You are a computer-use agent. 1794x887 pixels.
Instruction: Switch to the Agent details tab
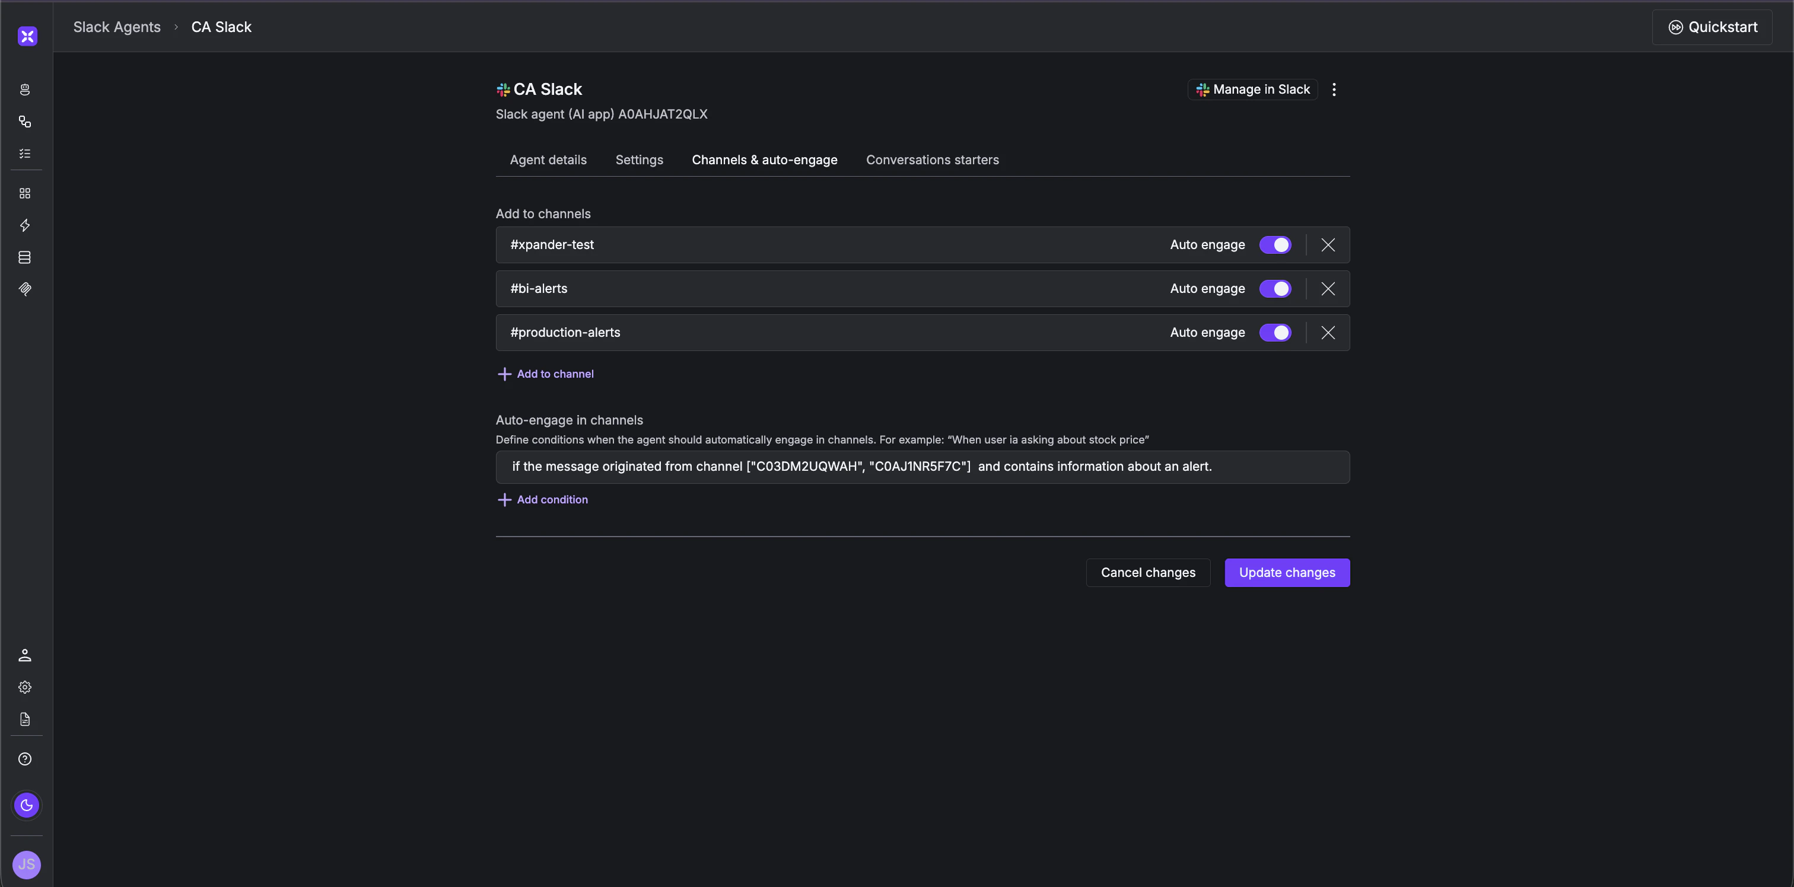pos(548,160)
